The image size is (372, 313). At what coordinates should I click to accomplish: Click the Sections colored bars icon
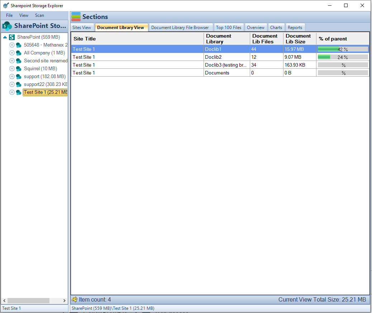76,16
